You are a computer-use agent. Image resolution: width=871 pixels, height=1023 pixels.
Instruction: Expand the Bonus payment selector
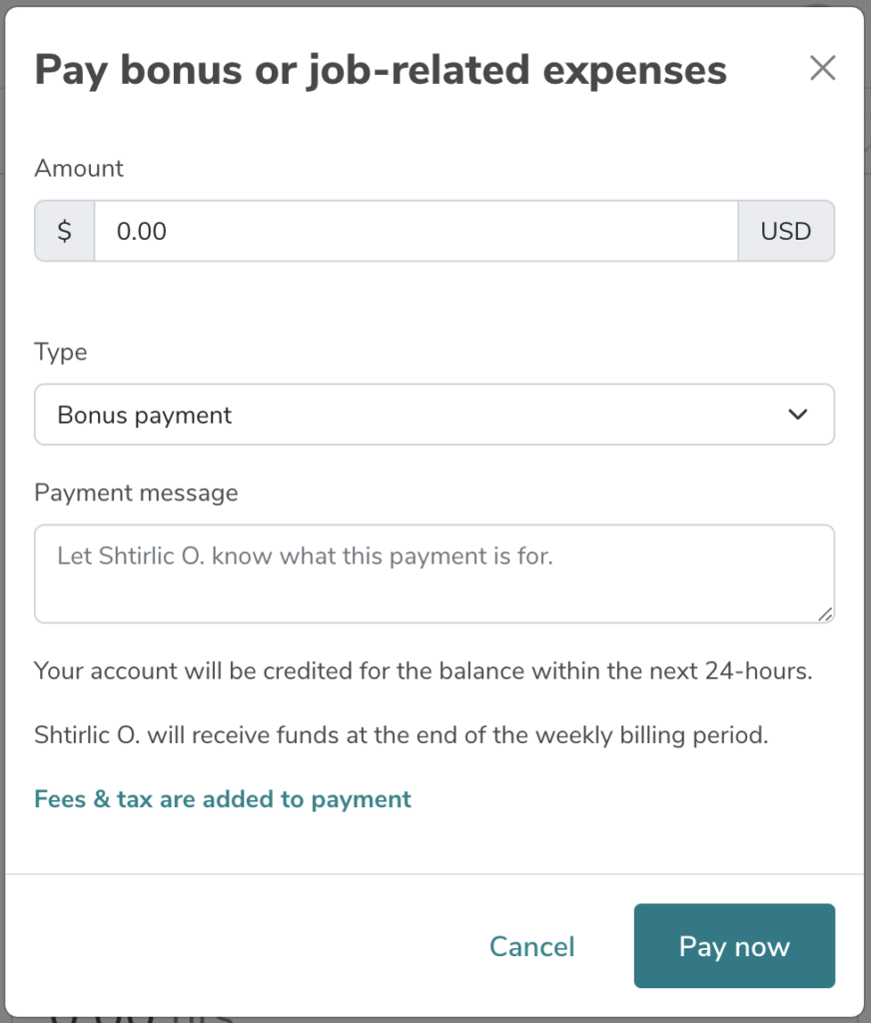click(x=435, y=414)
